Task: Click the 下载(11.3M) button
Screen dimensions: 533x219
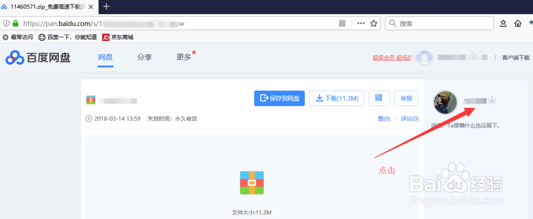Action: click(x=337, y=98)
